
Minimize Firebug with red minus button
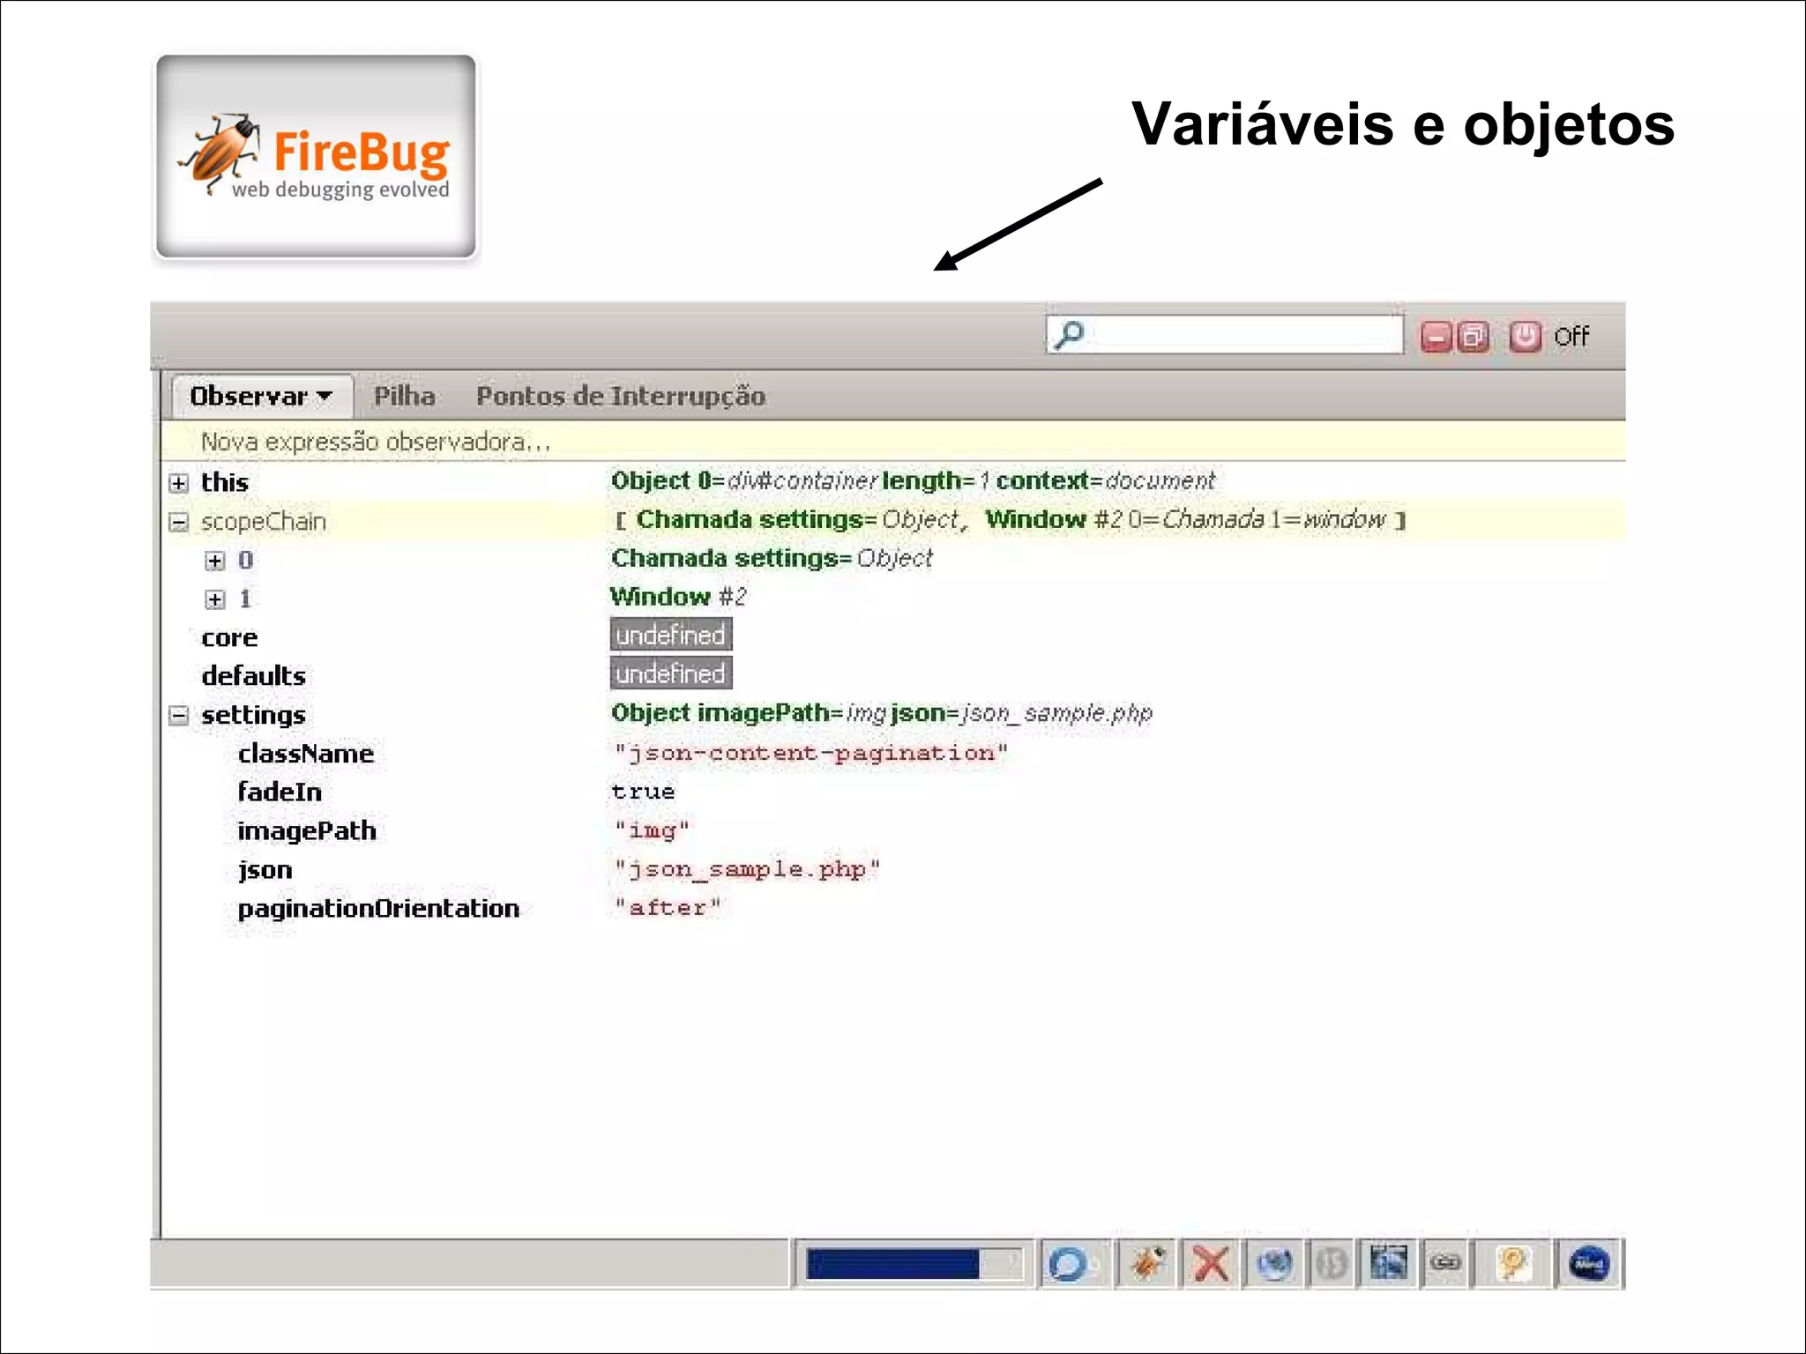[x=1436, y=337]
